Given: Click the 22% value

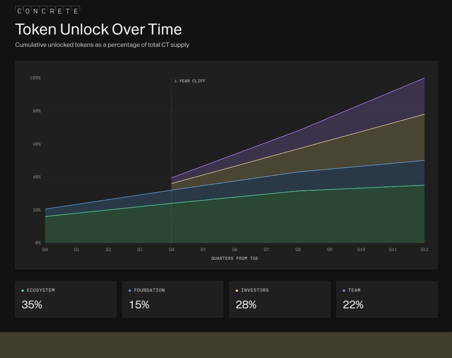Looking at the screenshot, I should click(353, 305).
